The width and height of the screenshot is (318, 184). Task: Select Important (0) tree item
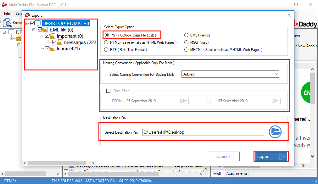[70, 36]
